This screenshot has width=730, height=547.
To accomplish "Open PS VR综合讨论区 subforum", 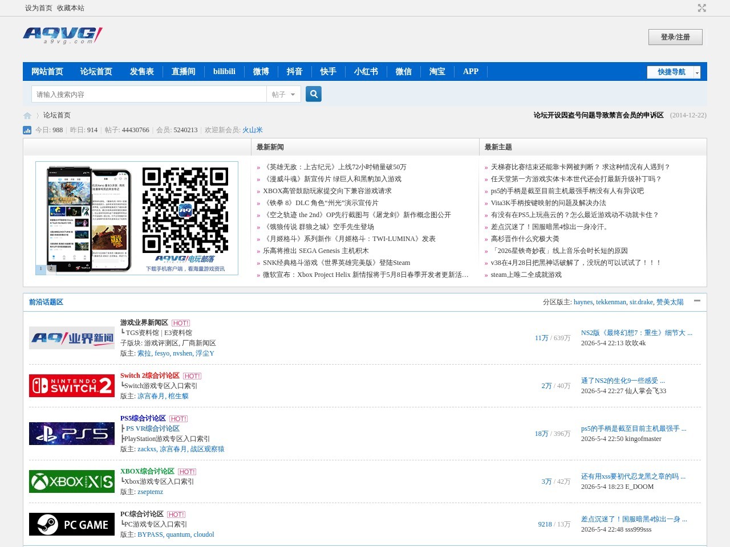I will (x=153, y=428).
